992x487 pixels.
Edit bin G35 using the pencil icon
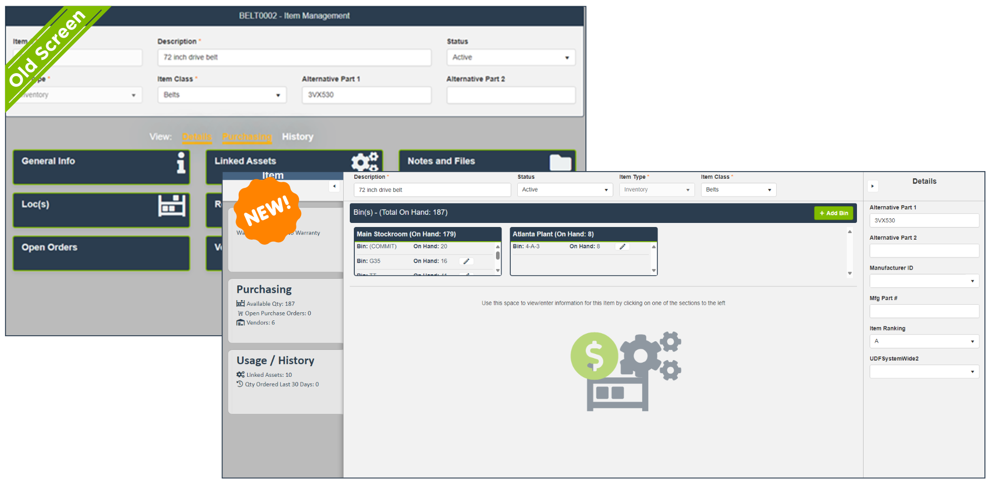click(x=466, y=261)
